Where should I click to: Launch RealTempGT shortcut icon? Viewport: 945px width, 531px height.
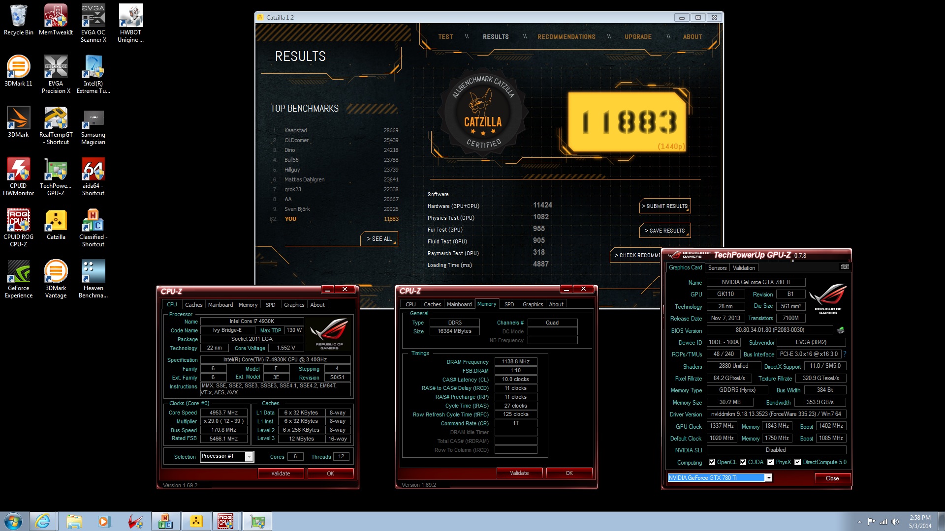click(56, 126)
